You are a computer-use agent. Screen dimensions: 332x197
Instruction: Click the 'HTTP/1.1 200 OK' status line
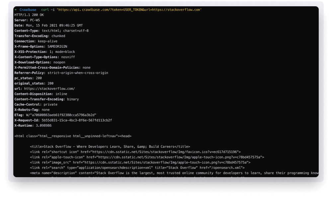pyautogui.click(x=29, y=15)
